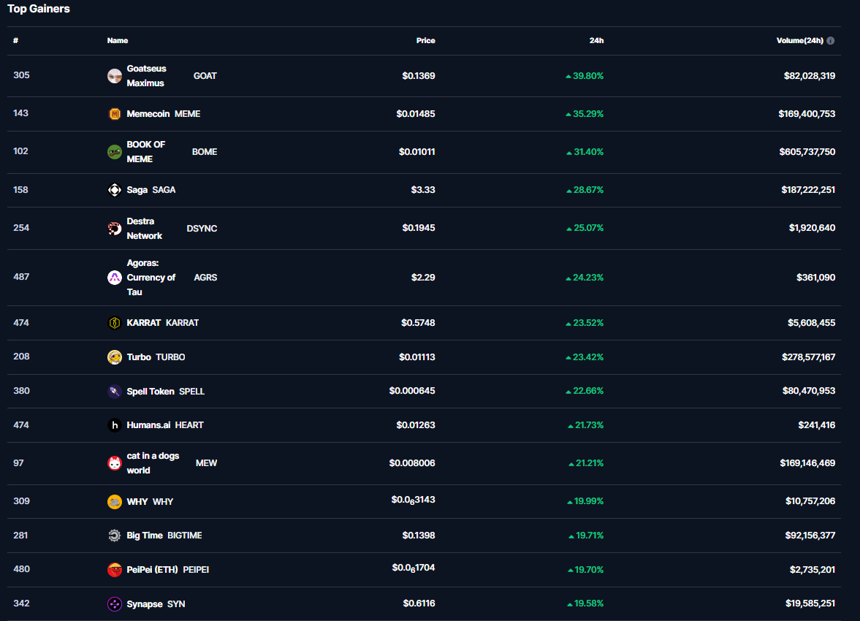Viewport: 860px width, 621px height.
Task: Click rank number 305
Action: pyautogui.click(x=21, y=75)
